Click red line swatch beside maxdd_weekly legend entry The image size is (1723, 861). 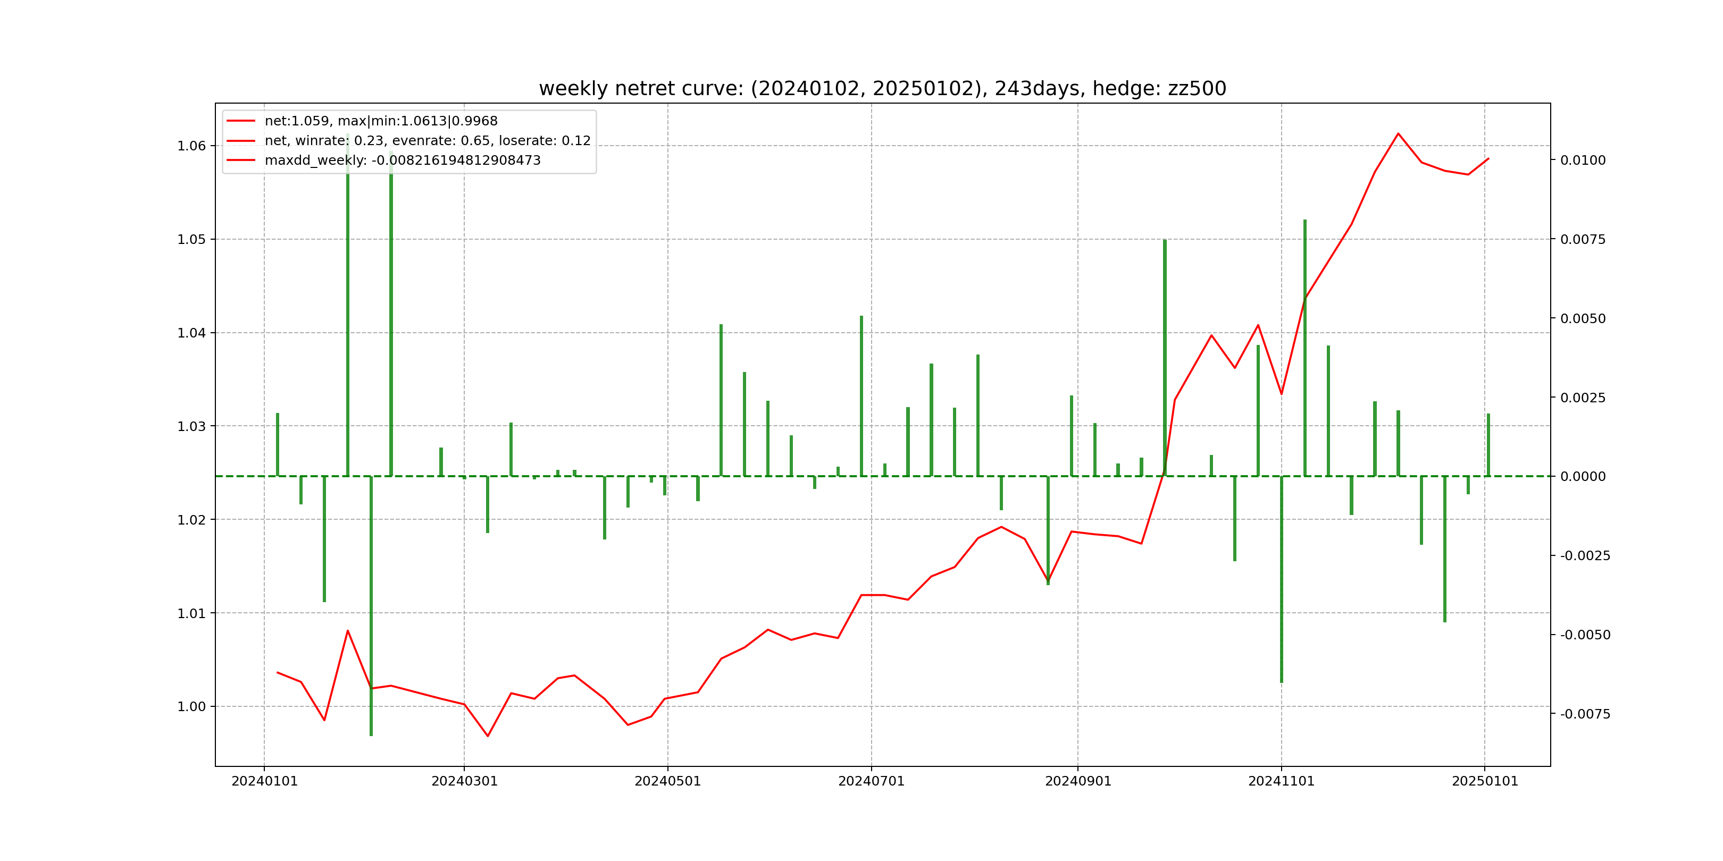(241, 161)
